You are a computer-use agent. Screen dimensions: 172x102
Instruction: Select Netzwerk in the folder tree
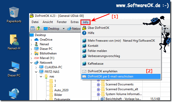point(46,63)
